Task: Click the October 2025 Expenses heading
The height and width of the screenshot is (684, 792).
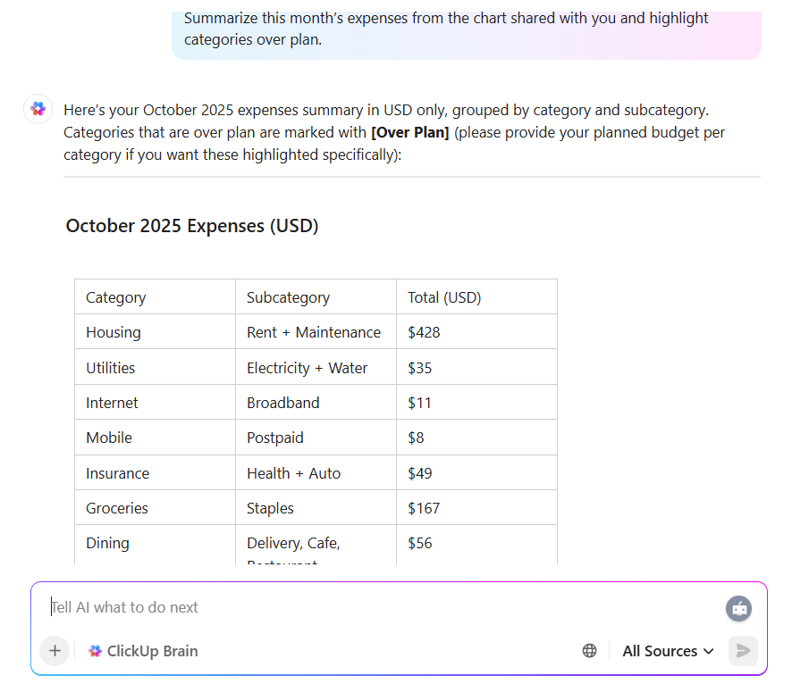Action: (191, 226)
